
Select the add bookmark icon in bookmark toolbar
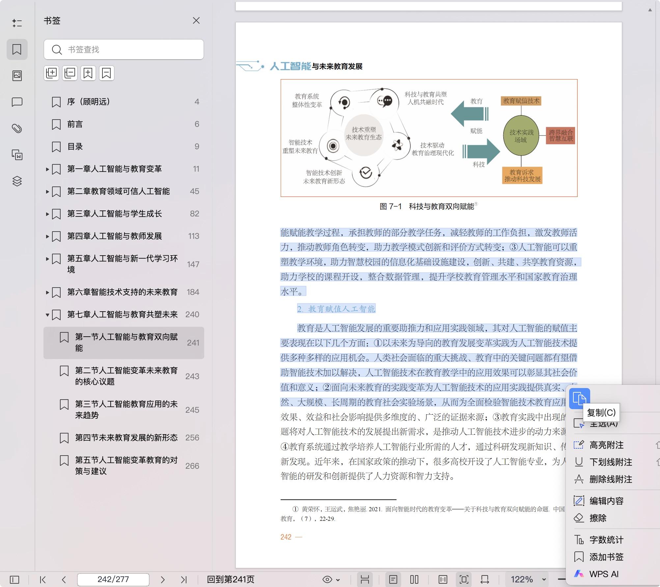pyautogui.click(x=88, y=73)
